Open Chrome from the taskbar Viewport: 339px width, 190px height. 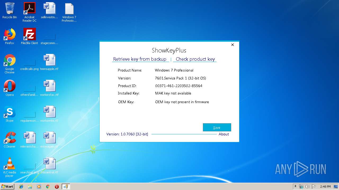(48, 187)
